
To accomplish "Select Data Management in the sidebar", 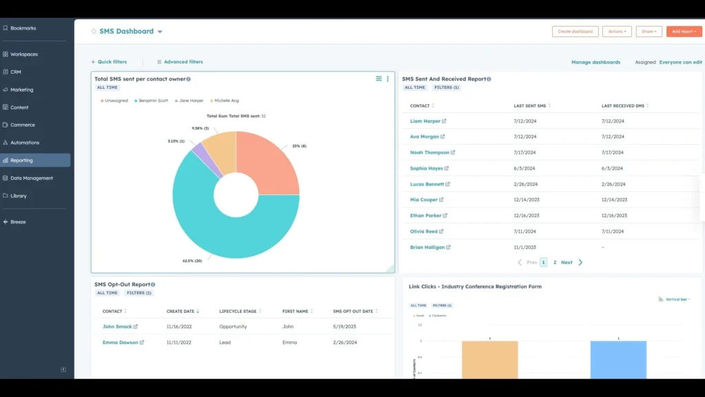I will pos(31,178).
